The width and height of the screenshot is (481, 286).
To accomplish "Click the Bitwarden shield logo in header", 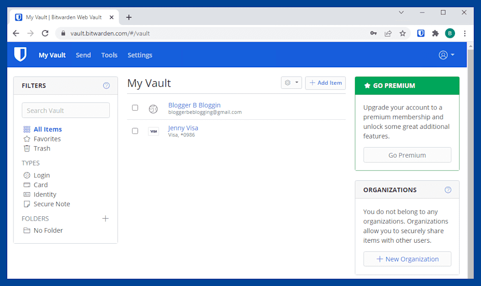I will pos(20,55).
